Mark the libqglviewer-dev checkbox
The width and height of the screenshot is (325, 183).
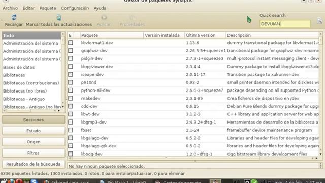coord(71,67)
